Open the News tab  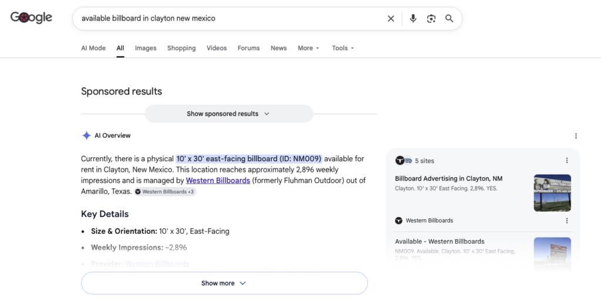tap(279, 48)
